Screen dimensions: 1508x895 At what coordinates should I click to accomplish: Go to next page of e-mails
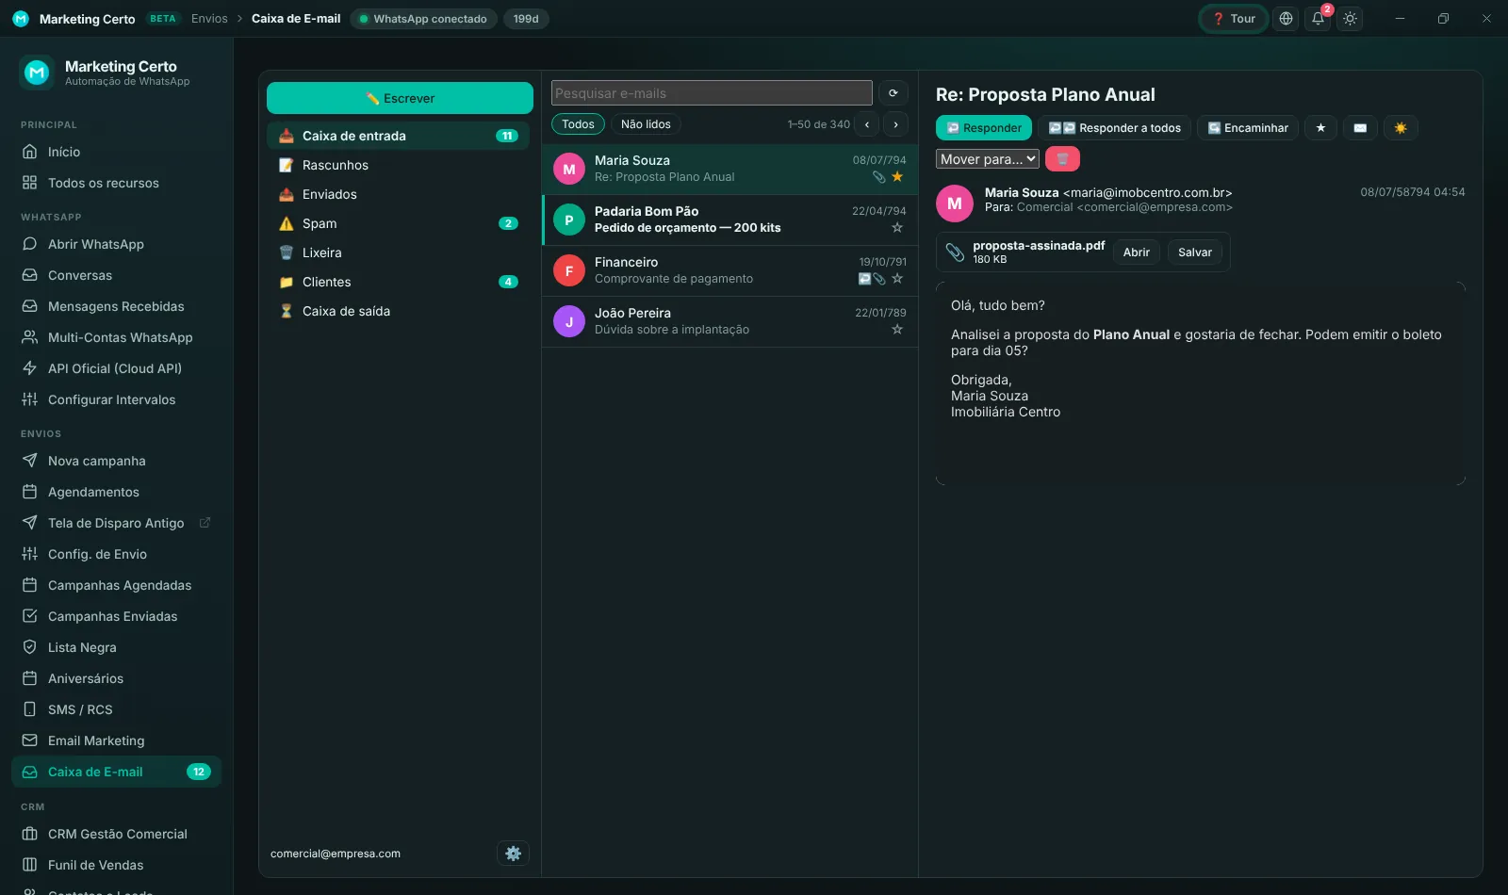coord(895,124)
